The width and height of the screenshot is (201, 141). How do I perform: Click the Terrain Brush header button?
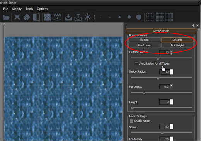(x=161, y=31)
